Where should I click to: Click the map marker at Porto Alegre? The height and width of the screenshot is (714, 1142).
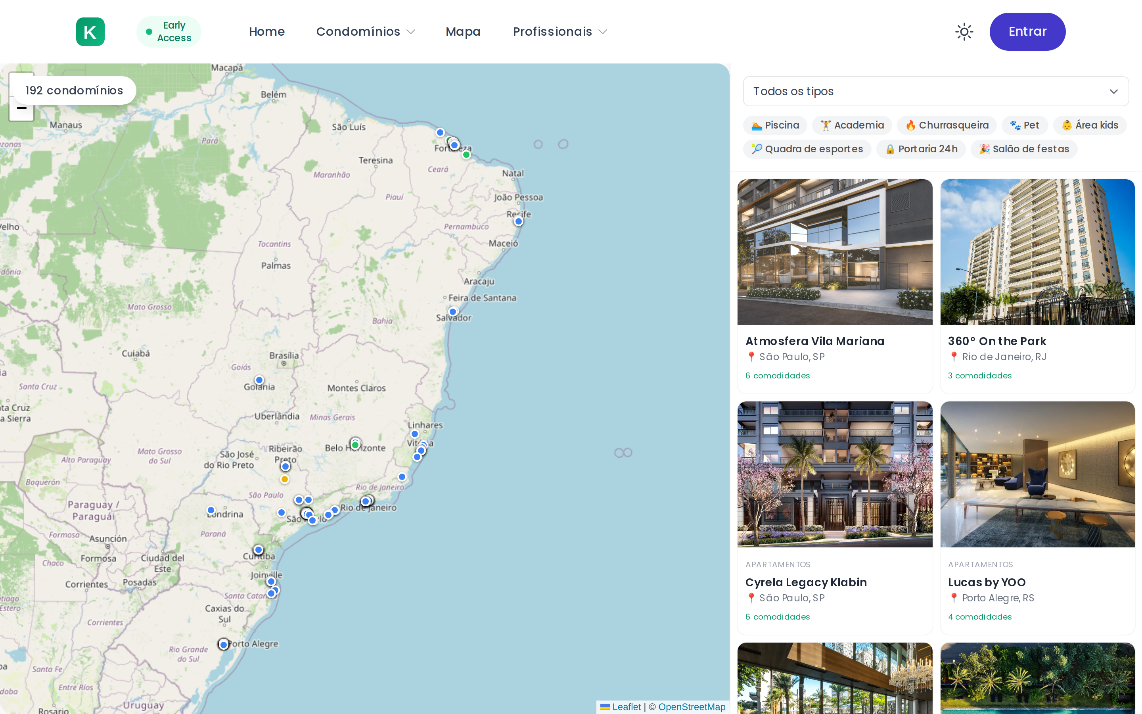point(224,645)
